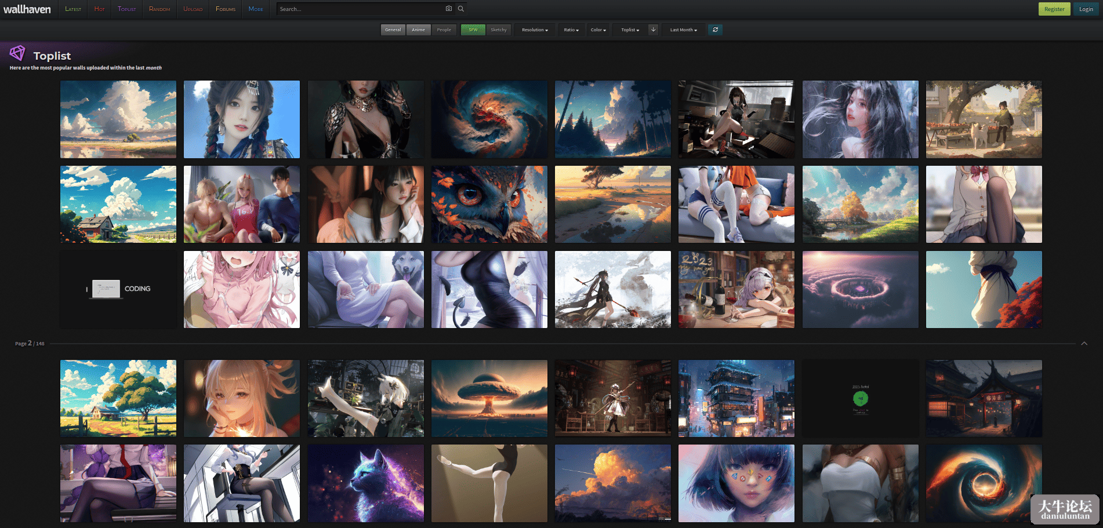Open the More menu in navigation
The width and height of the screenshot is (1103, 528).
point(256,9)
